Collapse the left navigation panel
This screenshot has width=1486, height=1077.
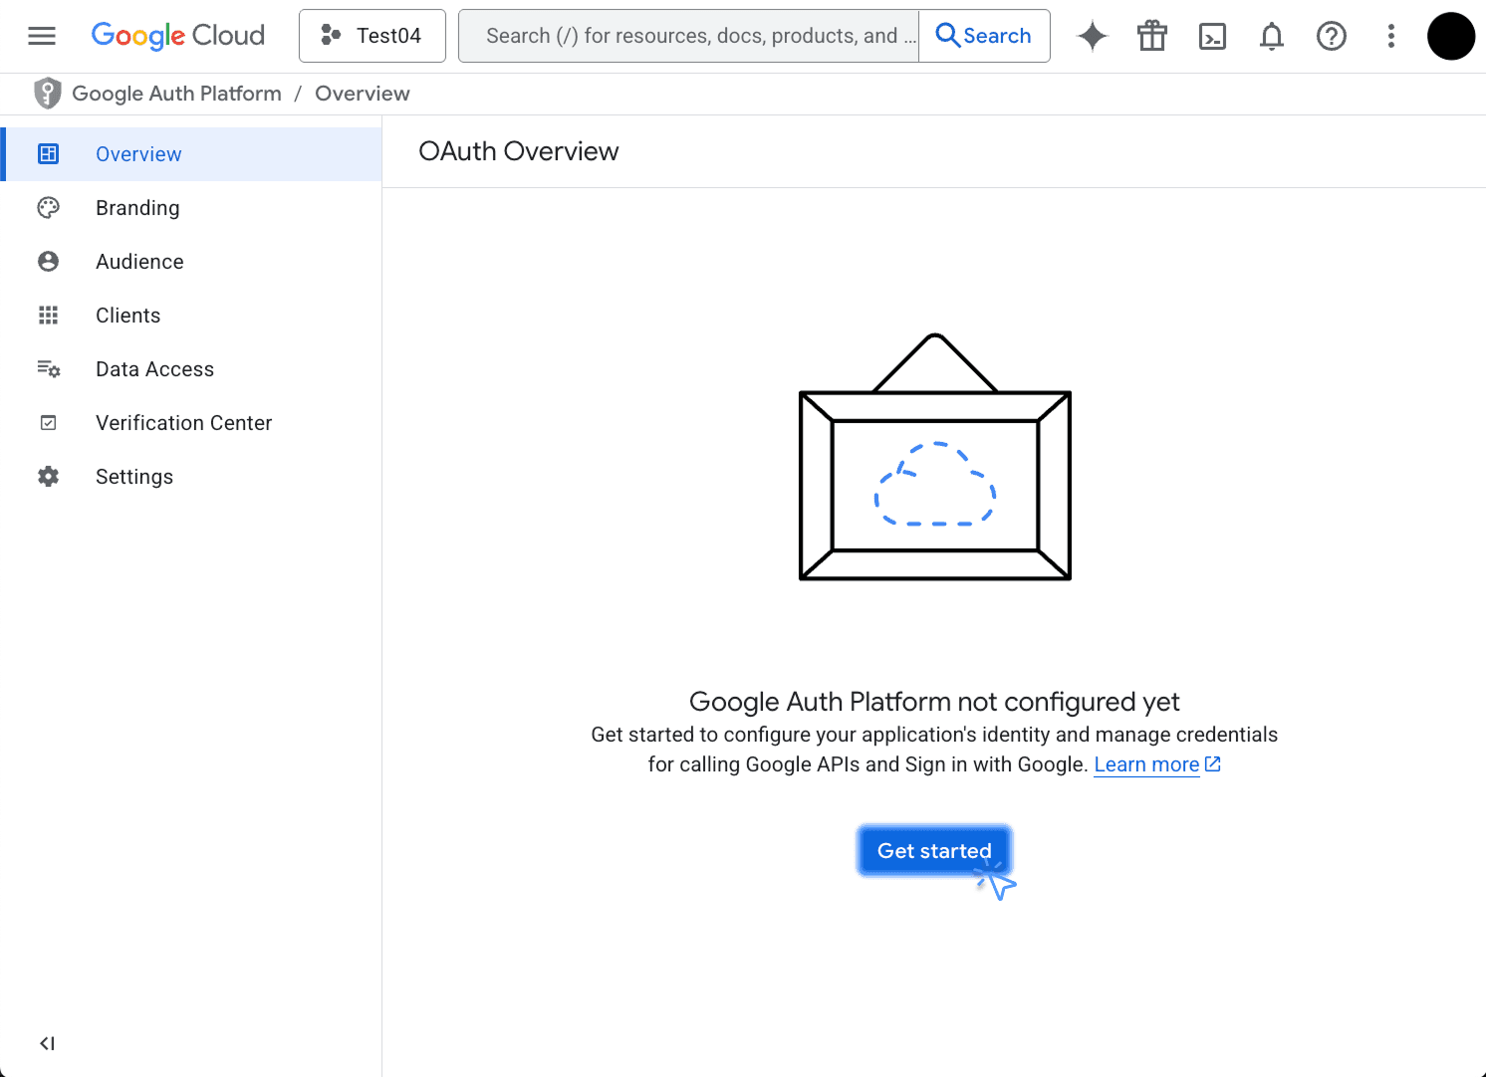click(47, 1043)
